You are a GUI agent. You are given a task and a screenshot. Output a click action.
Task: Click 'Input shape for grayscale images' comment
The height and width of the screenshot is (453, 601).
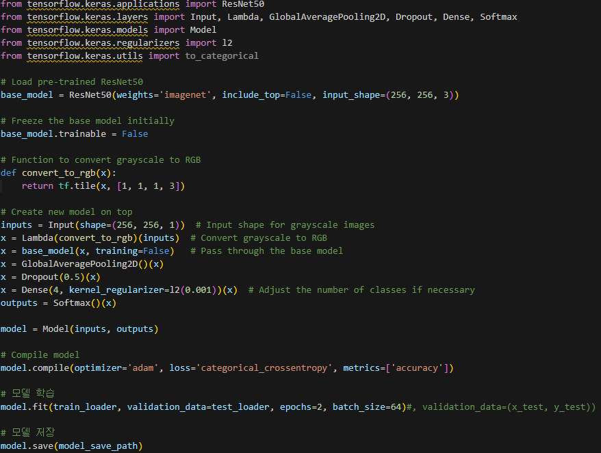point(285,225)
